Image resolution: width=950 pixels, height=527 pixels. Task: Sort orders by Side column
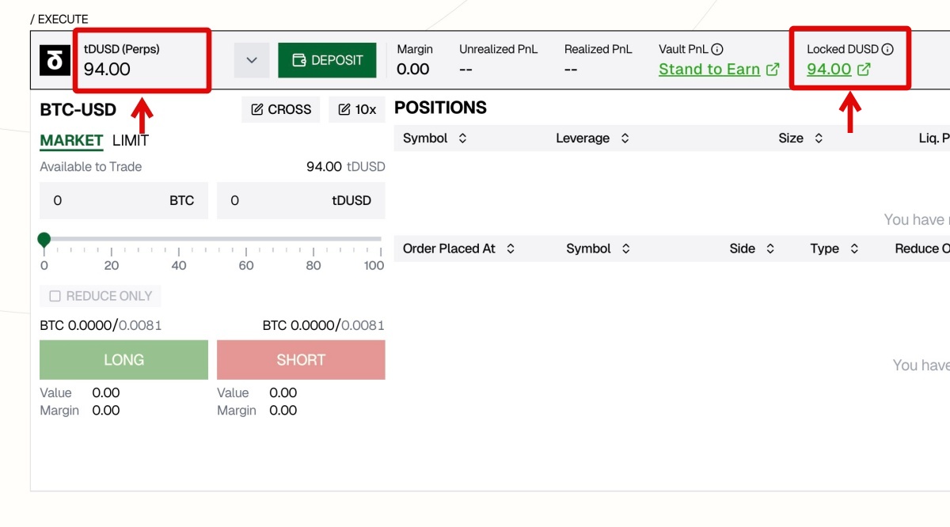pyautogui.click(x=768, y=248)
